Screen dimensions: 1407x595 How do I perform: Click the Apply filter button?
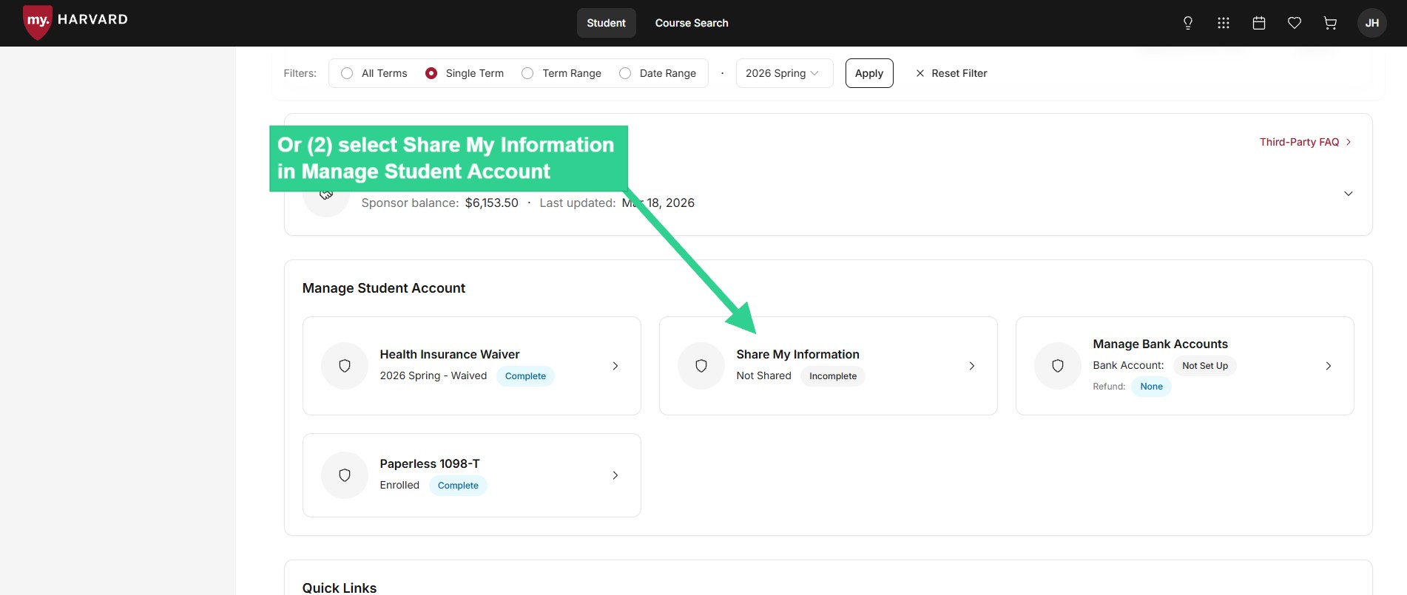tap(869, 73)
